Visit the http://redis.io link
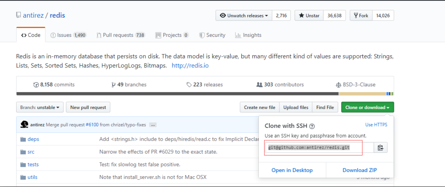Screen dimensions: 445x187 click(190, 66)
